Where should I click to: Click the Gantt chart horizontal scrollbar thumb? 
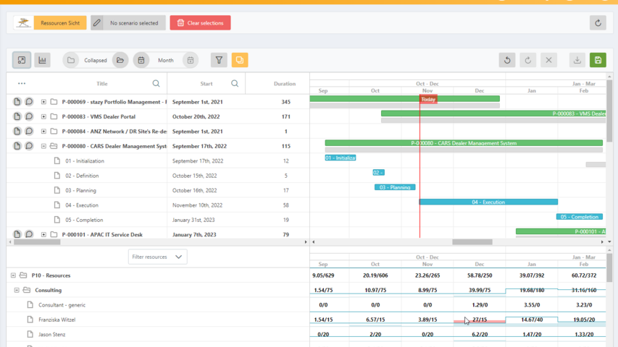click(x=472, y=242)
